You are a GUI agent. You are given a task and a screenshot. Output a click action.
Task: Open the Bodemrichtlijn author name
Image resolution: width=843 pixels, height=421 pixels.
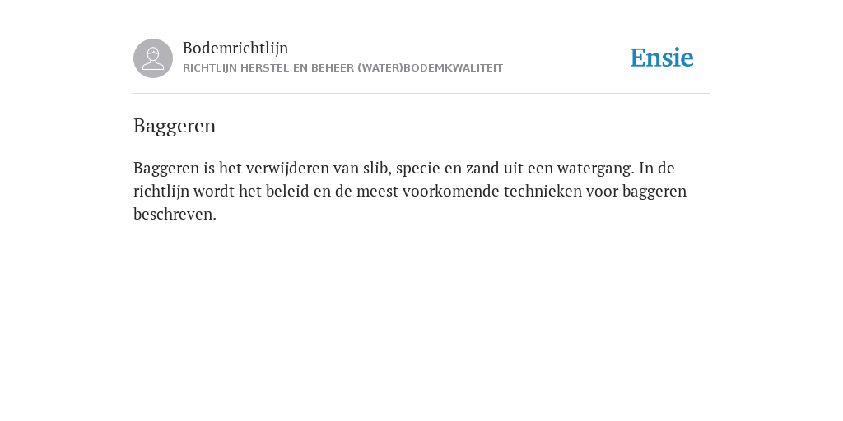[x=235, y=49]
